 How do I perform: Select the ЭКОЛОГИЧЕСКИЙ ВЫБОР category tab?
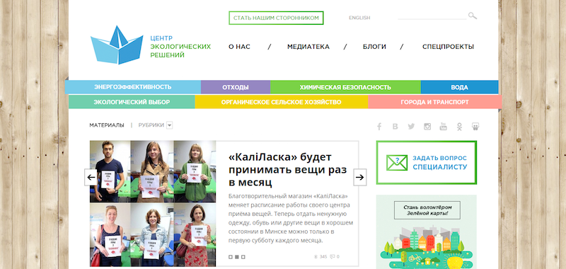tap(132, 102)
